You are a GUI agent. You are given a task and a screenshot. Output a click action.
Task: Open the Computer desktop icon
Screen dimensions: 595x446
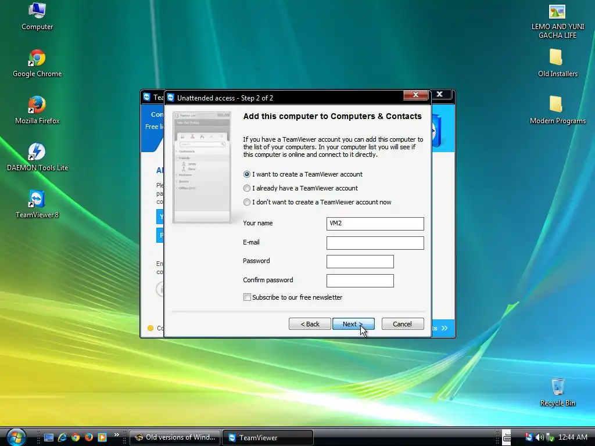tap(37, 16)
